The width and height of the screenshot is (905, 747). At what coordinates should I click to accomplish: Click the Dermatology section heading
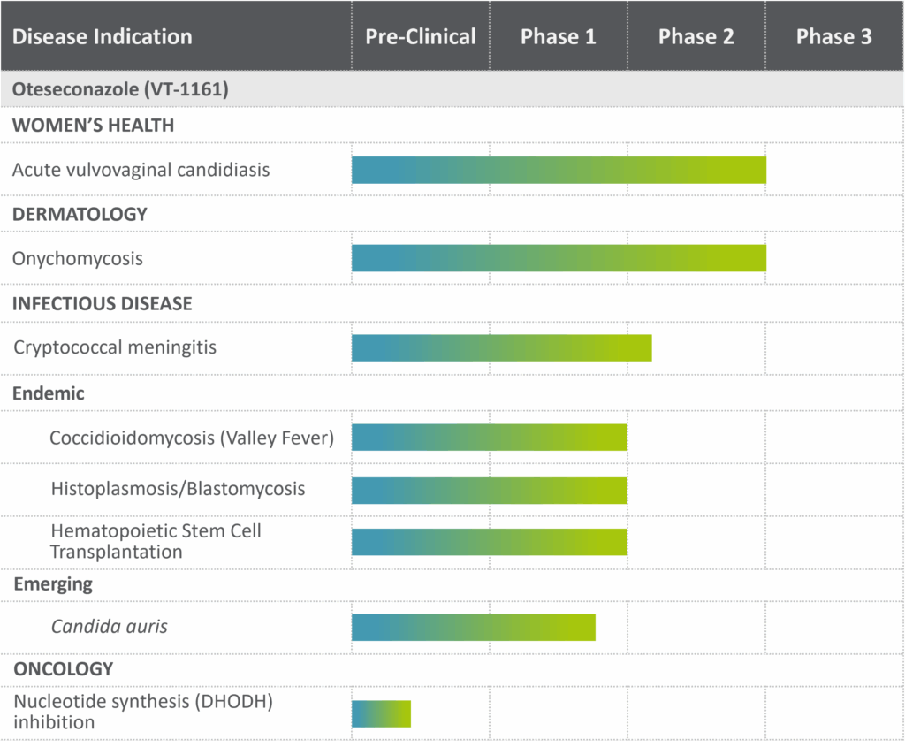point(80,214)
